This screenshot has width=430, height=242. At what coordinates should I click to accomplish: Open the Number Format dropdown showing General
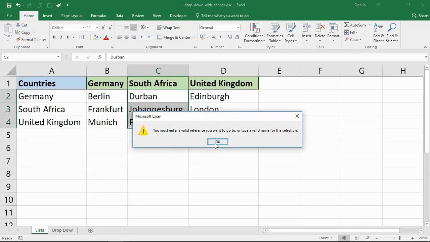point(238,28)
